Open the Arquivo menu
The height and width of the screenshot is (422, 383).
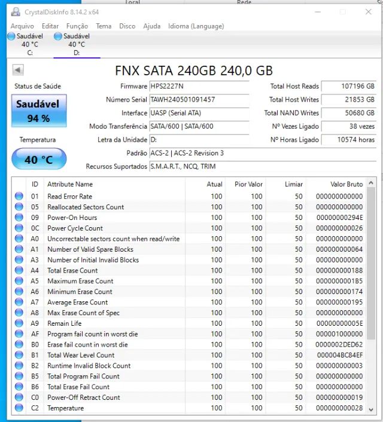coord(22,26)
